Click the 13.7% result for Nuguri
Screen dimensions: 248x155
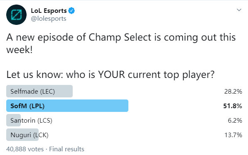pos(233,135)
